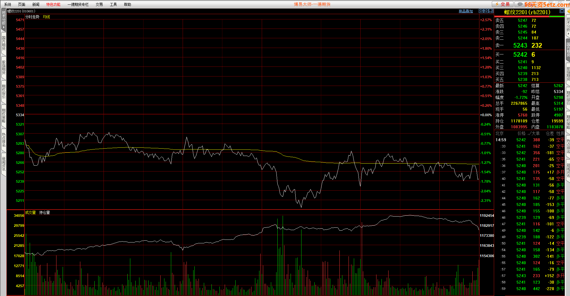Click the right arrow next-contract icon
The height and width of the screenshot is (296, 570).
click(486, 11)
